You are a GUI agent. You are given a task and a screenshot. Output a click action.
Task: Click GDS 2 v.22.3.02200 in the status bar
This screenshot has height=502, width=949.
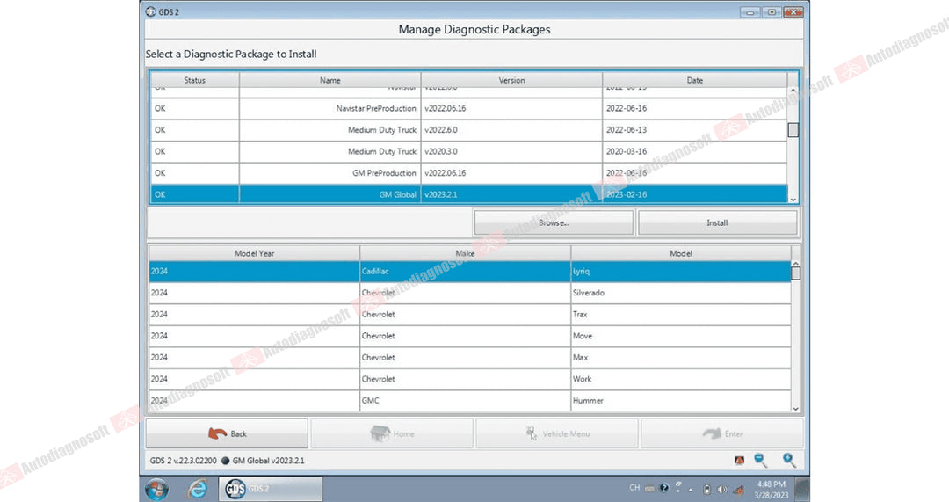[184, 461]
